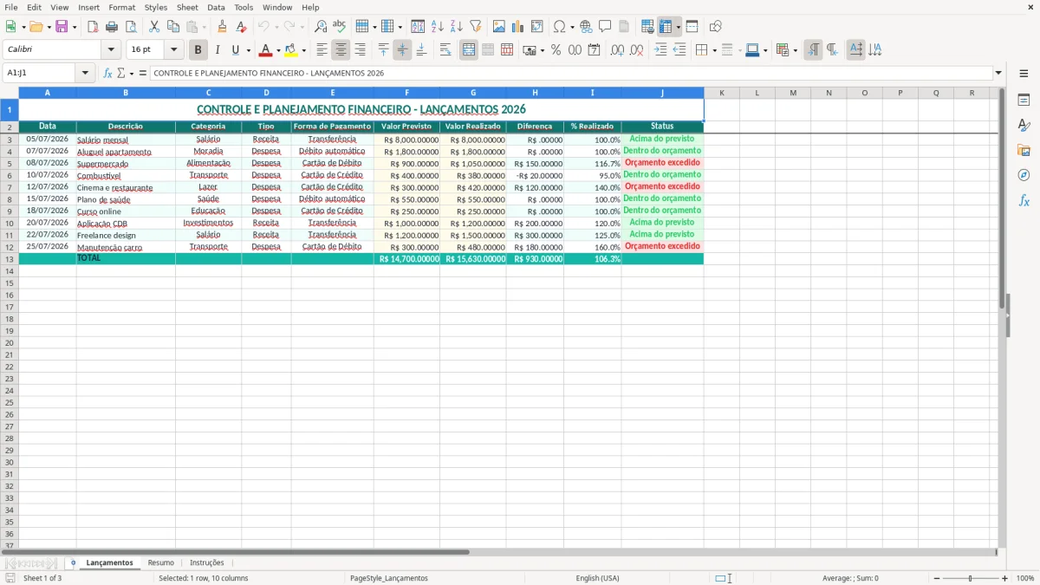Sort the column descending

(456, 27)
